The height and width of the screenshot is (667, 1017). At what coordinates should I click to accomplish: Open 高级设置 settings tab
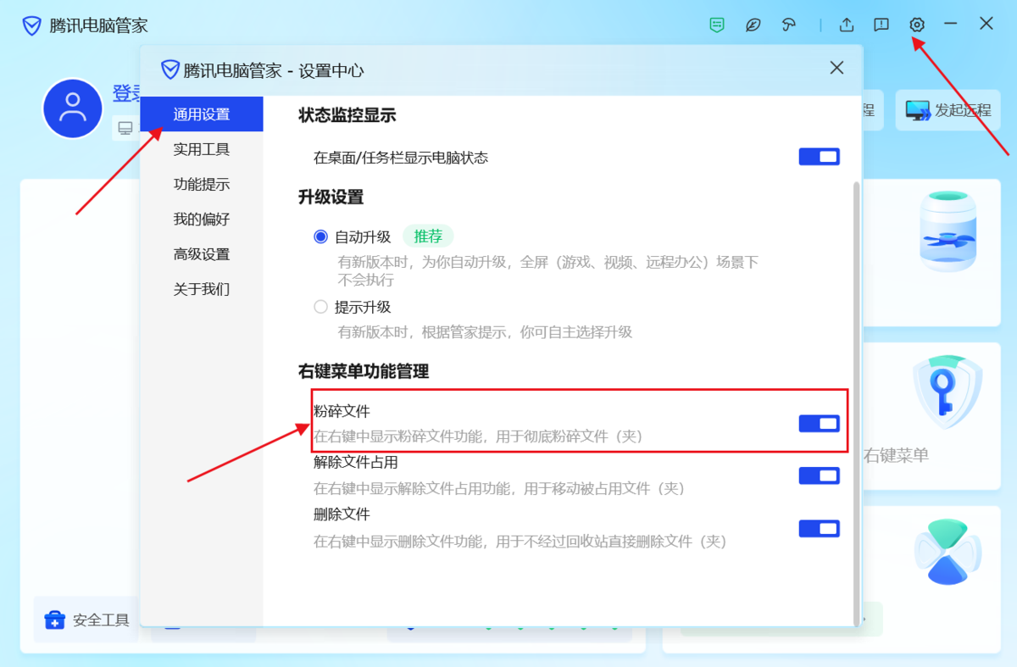[x=202, y=253]
